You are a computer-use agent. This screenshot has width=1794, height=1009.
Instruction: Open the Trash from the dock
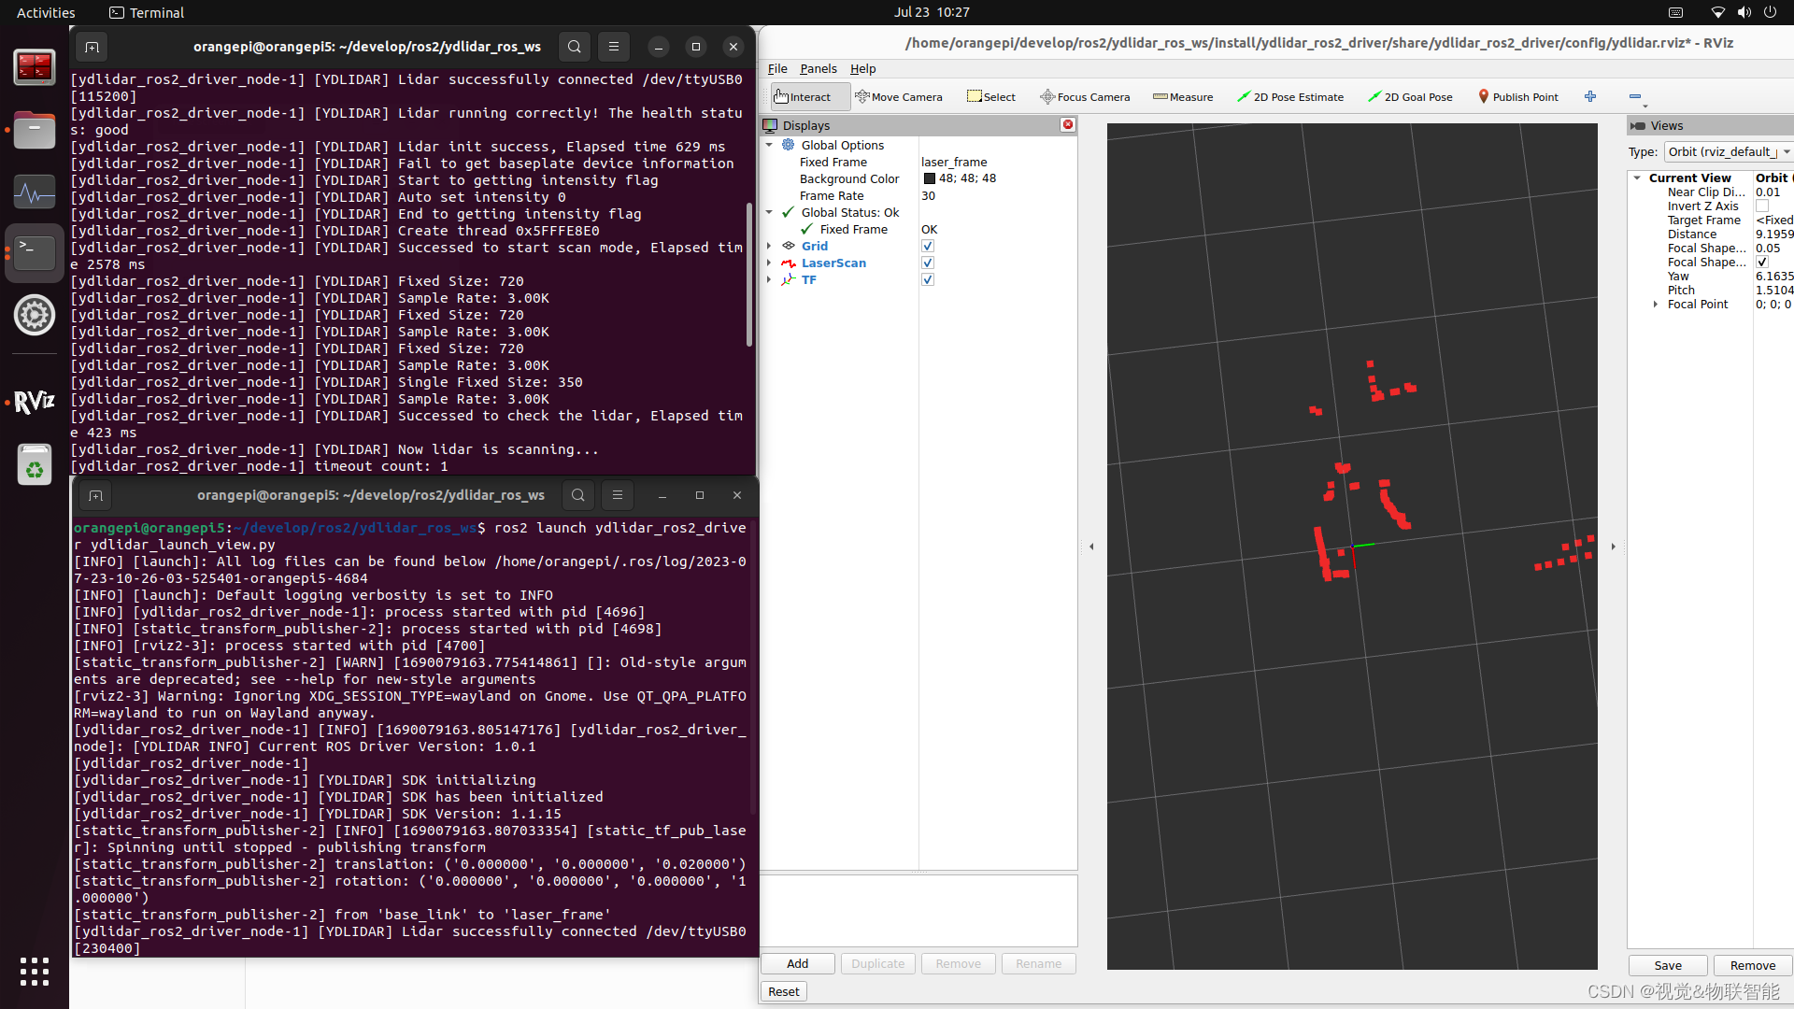35,464
